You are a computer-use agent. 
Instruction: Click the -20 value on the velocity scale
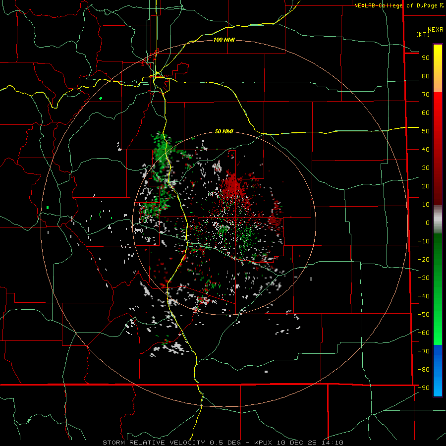(x=424, y=259)
